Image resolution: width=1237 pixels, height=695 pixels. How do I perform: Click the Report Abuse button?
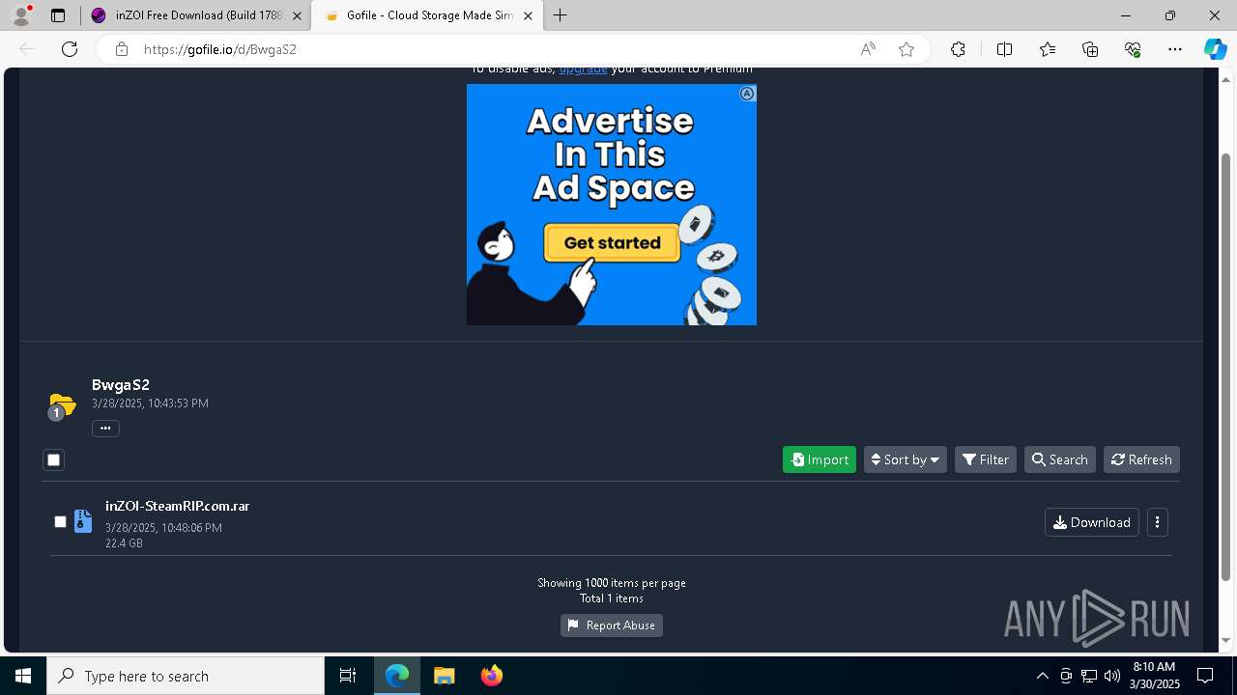coord(612,625)
